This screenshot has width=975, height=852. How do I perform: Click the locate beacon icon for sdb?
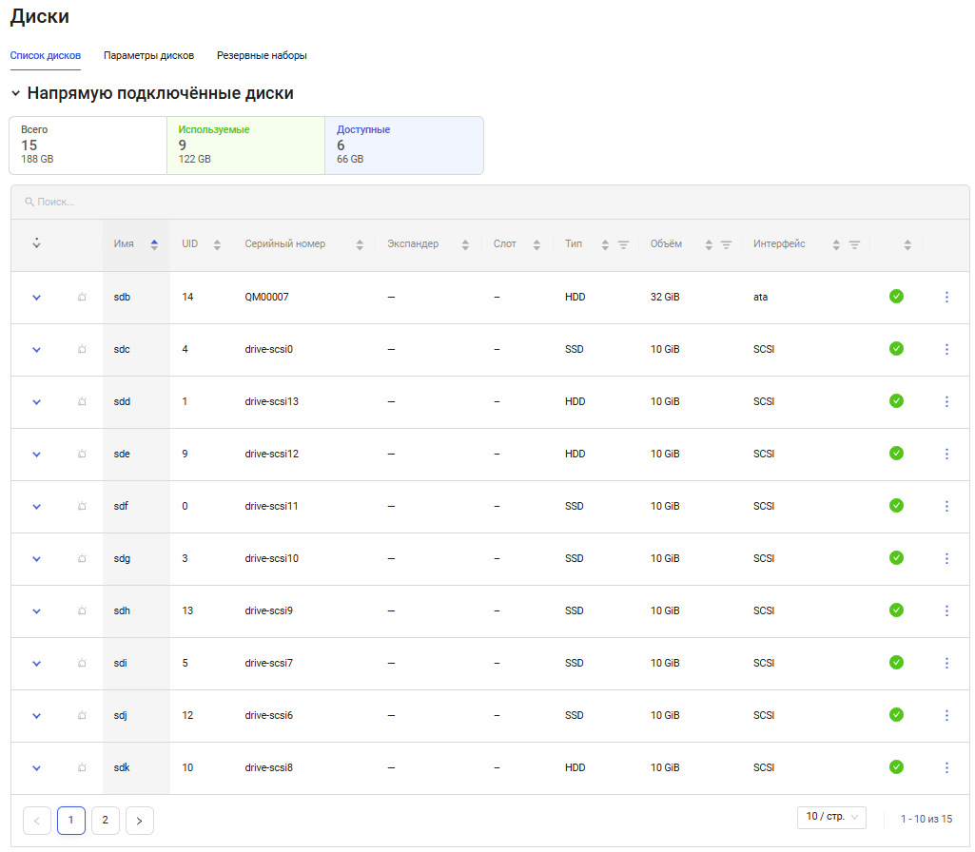coord(82,297)
